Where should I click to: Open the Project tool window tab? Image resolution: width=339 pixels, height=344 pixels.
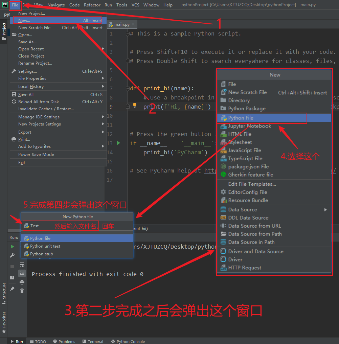tap(4, 31)
